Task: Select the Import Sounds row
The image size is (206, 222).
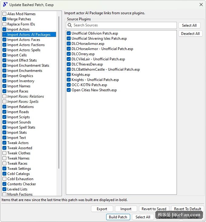Action: point(29,122)
